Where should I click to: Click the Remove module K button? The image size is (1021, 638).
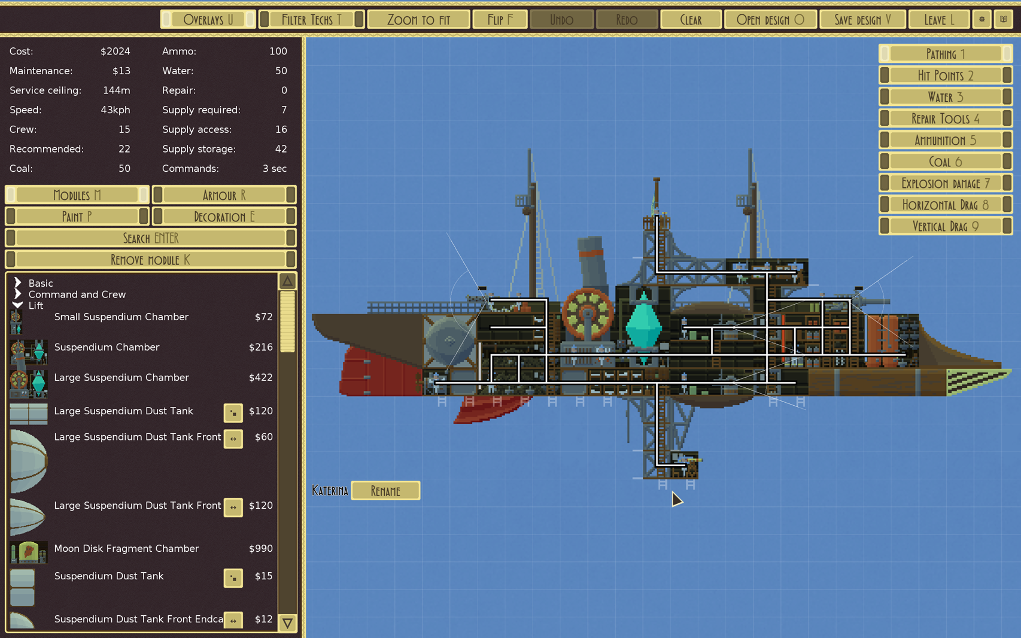point(151,260)
